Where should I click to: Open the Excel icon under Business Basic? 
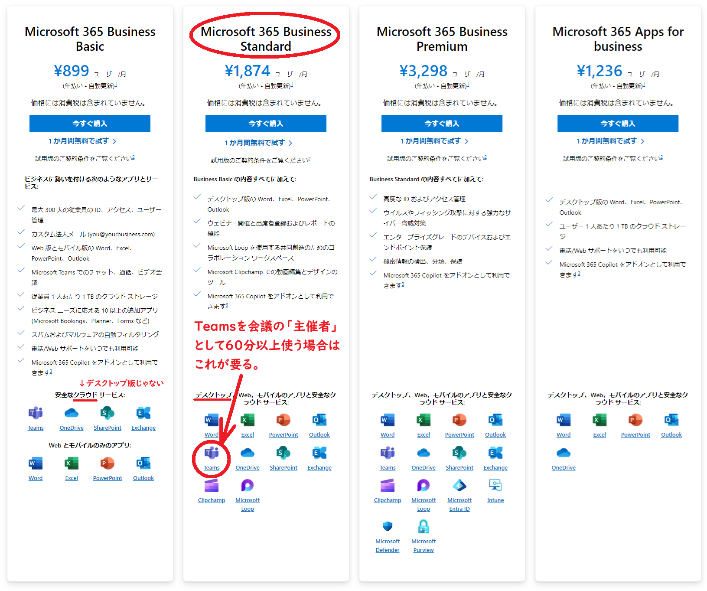point(72,464)
